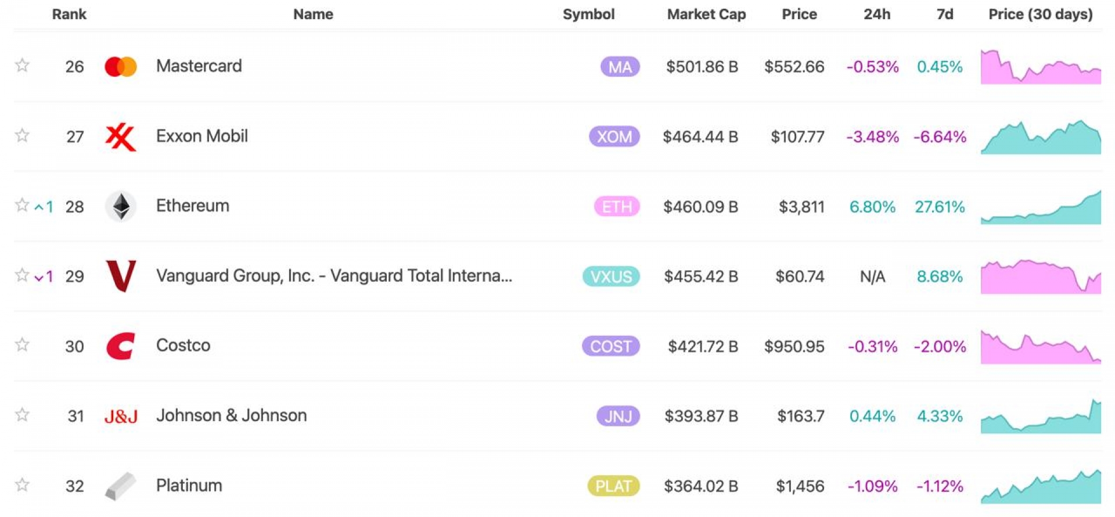
Task: Sort table by Market Cap column
Action: tap(706, 14)
